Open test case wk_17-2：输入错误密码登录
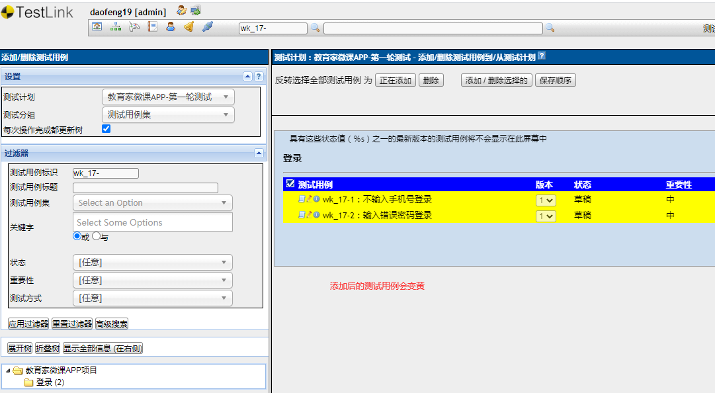This screenshot has height=393, width=715. coord(377,215)
